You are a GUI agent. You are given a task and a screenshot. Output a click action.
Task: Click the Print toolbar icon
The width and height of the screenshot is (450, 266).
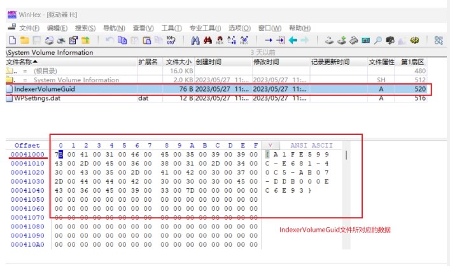(x=61, y=41)
